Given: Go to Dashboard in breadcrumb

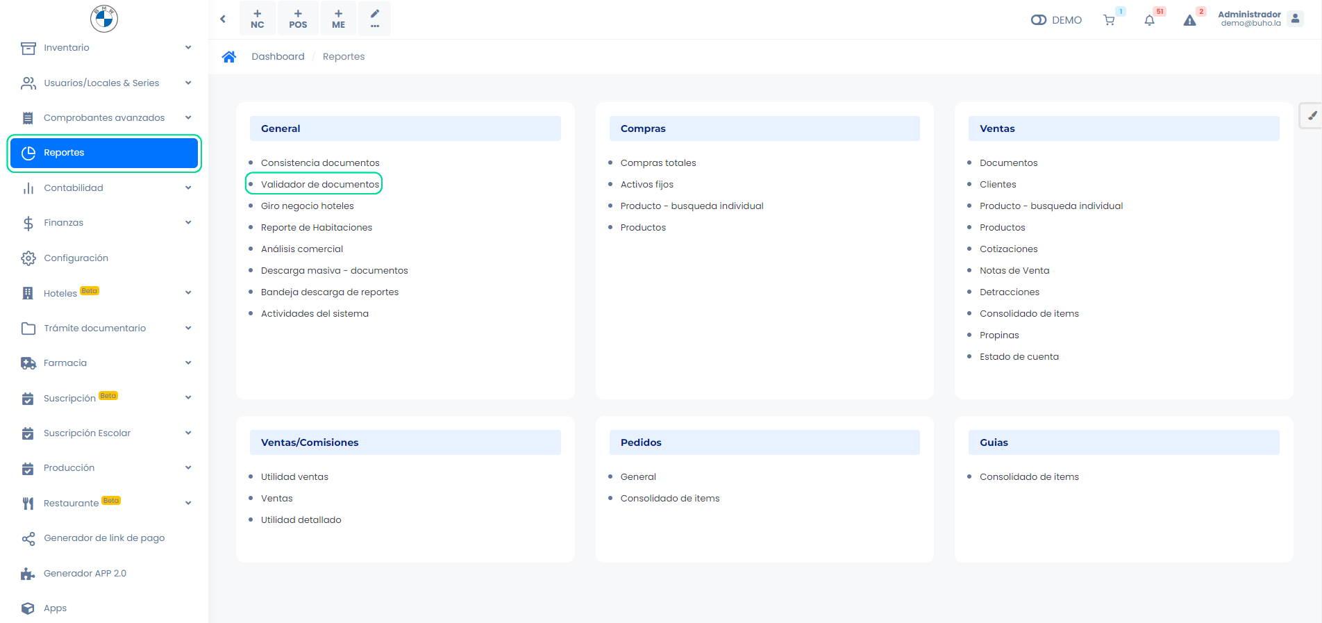Looking at the screenshot, I should coord(278,57).
